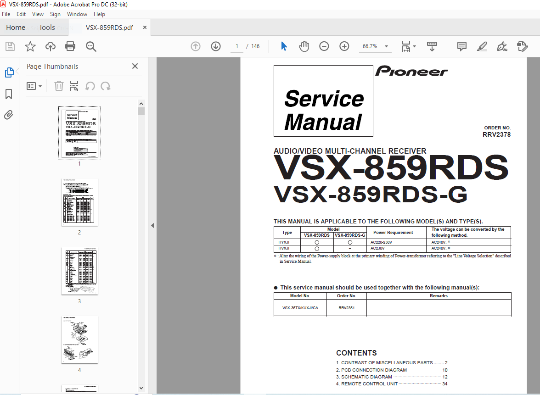Image resolution: width=540 pixels, height=395 pixels.
Task: Activate the Selection arrow tool
Action: [284, 46]
